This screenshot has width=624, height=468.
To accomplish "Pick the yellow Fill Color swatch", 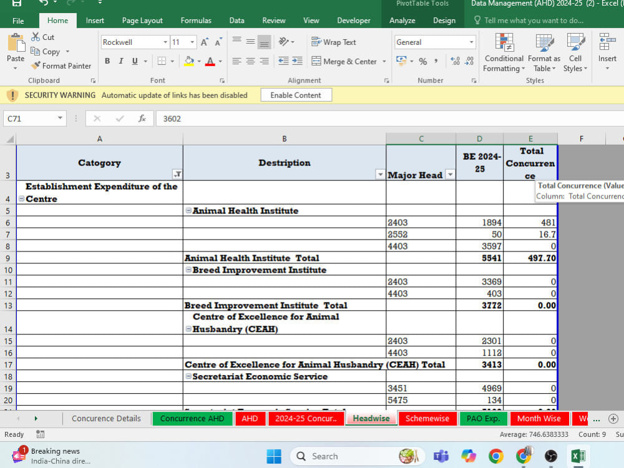I will point(189,61).
